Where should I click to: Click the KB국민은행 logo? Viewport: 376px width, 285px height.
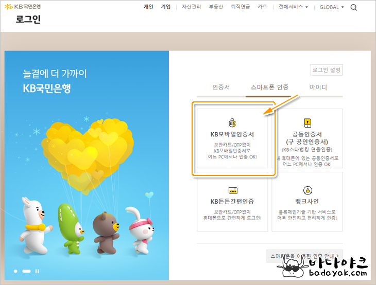coord(23,7)
